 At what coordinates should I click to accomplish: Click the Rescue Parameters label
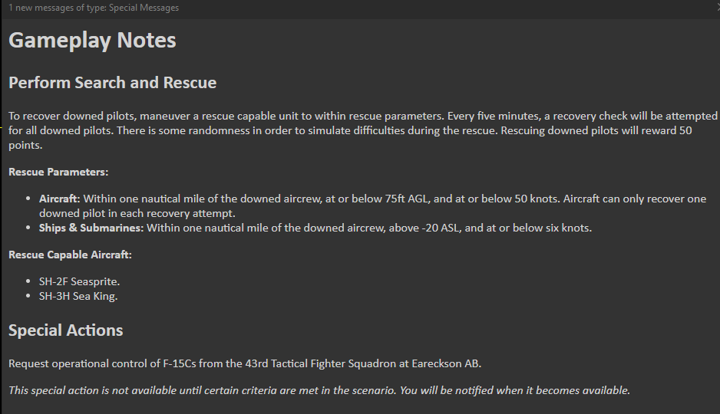[58, 172]
